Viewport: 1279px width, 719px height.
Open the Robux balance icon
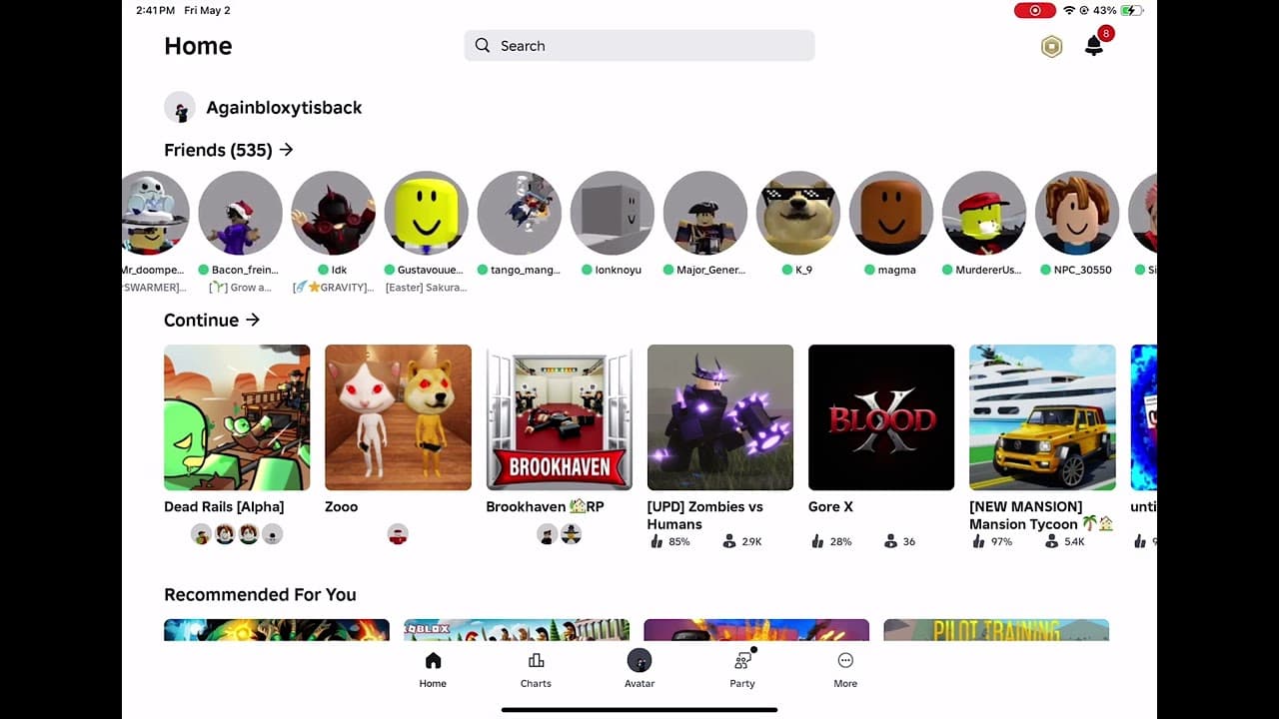(x=1051, y=46)
